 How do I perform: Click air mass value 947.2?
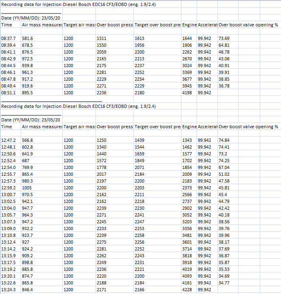coord(28,222)
